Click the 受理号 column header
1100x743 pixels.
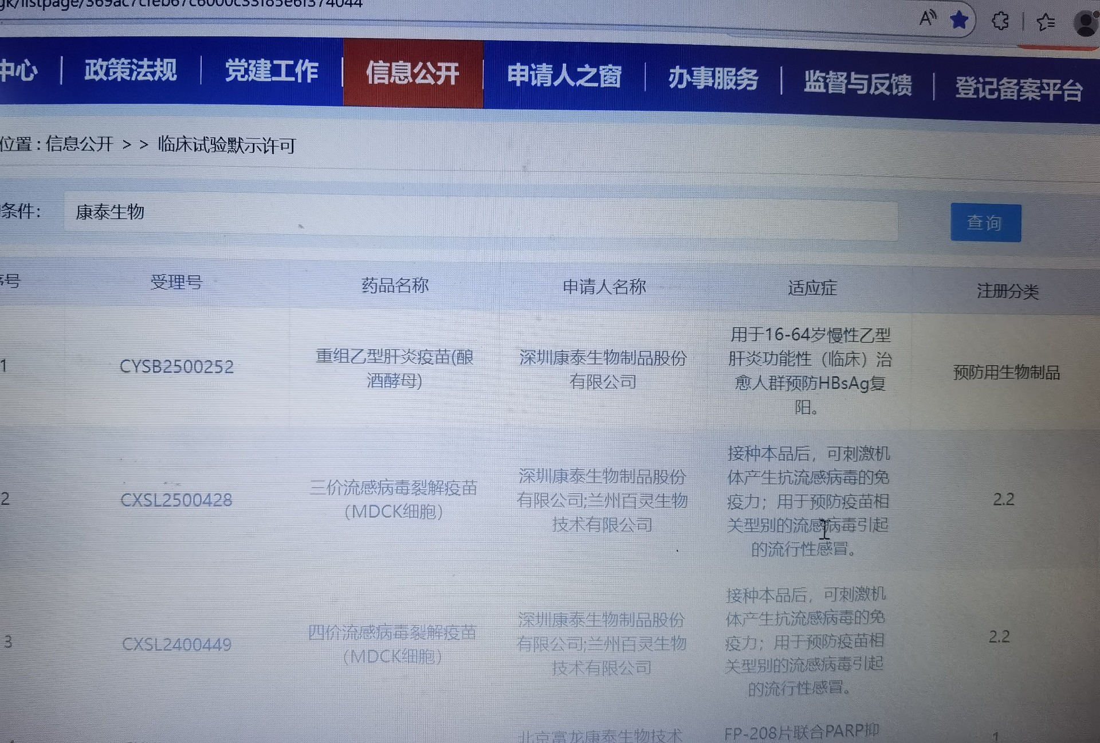coord(176,282)
